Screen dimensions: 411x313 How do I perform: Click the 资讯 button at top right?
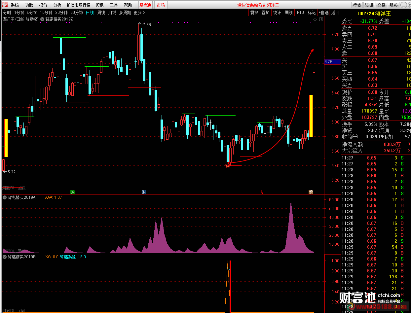tap(369, 5)
